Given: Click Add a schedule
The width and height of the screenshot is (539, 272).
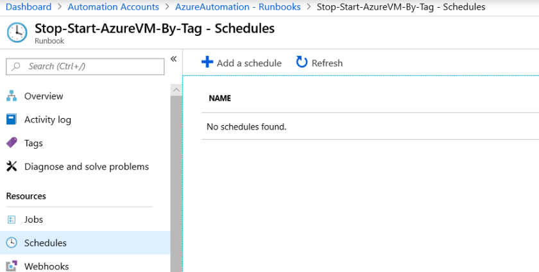Looking at the screenshot, I should coord(241,63).
